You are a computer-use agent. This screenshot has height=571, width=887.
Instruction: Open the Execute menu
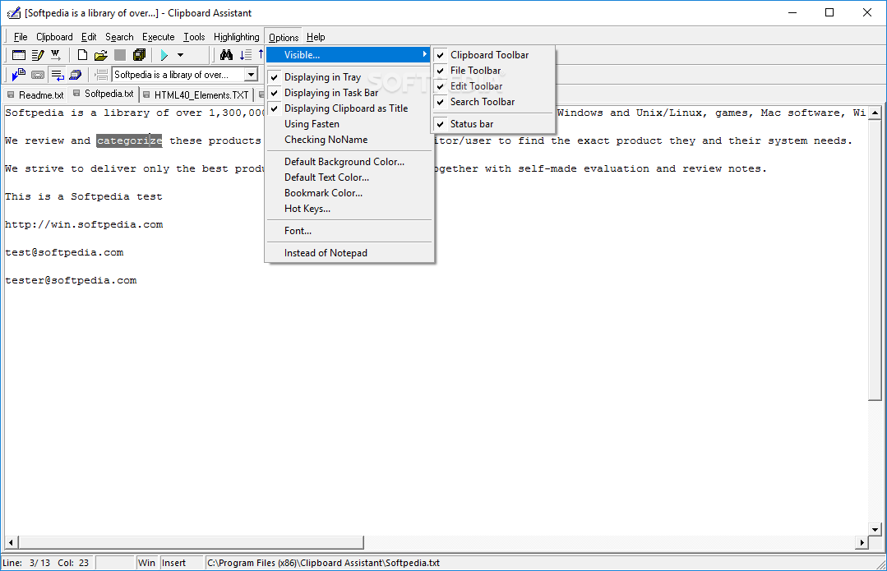coord(159,37)
